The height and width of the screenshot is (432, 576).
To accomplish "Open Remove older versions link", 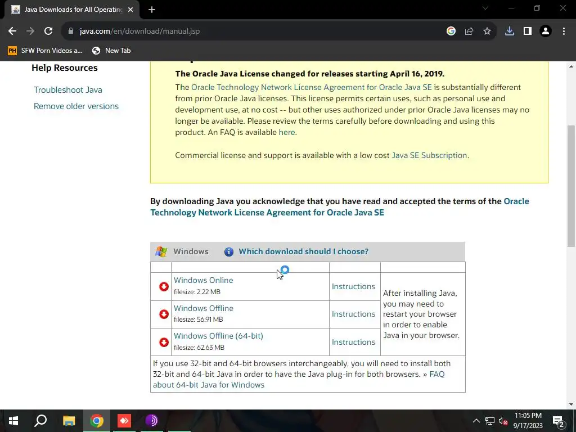I will pyautogui.click(x=76, y=106).
